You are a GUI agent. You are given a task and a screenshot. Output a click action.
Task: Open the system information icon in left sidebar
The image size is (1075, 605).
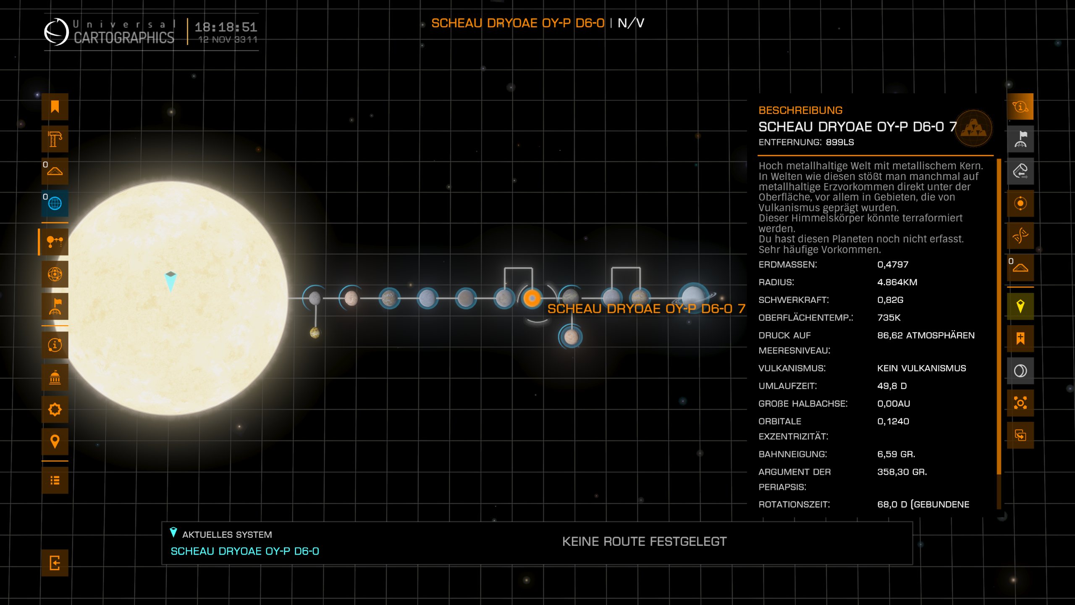tap(55, 345)
